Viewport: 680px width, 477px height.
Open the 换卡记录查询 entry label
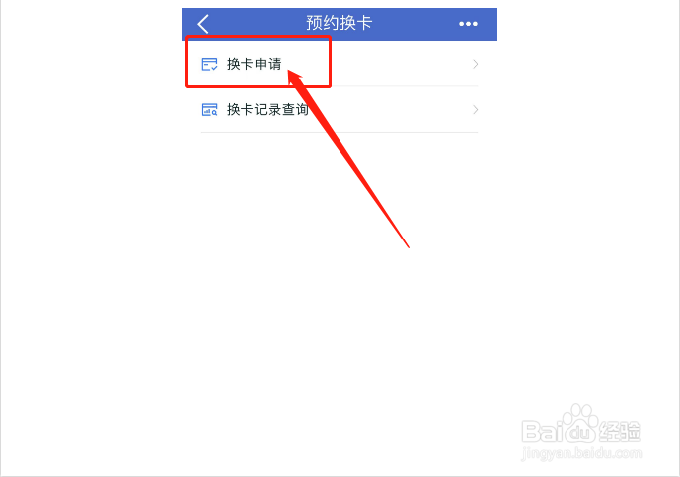pyautogui.click(x=268, y=110)
